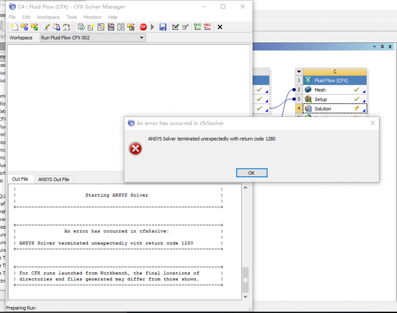The width and height of the screenshot is (397, 313).
Task: Click the Fluid Flow (CFX) header icon in system C
Action: coord(308,80)
